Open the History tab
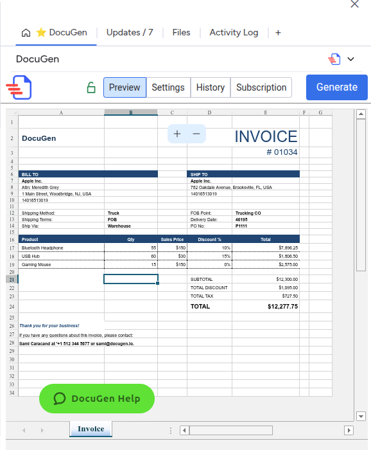The height and width of the screenshot is (450, 371). [x=211, y=87]
